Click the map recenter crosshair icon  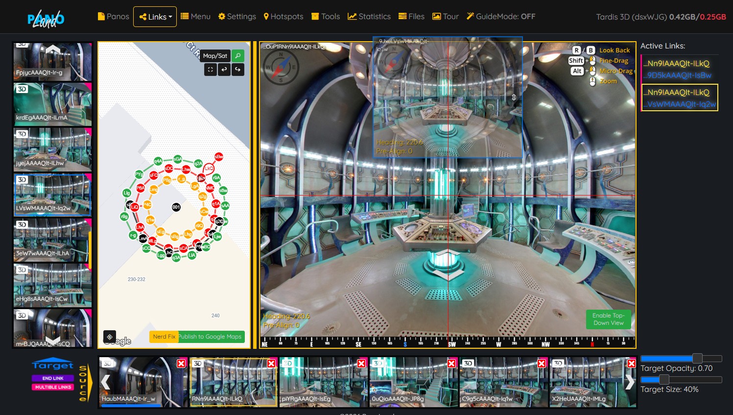tap(110, 337)
